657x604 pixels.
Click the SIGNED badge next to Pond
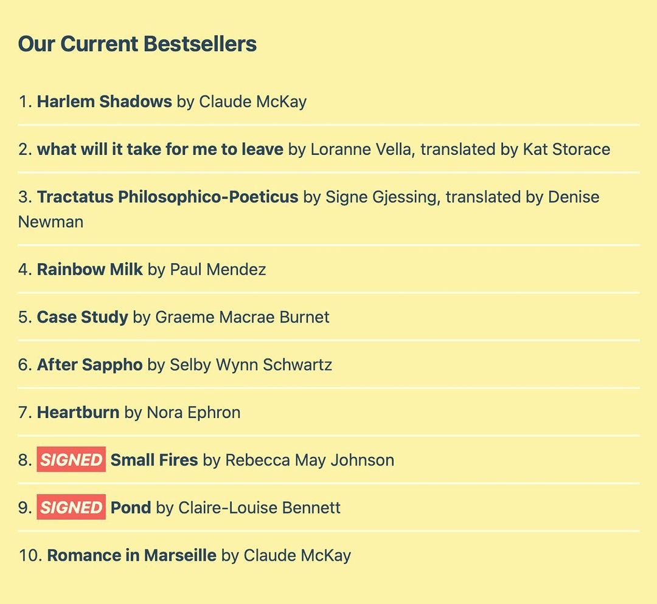(71, 507)
